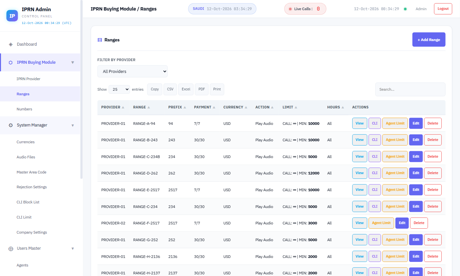The height and width of the screenshot is (276, 460).
Task: Delete the RANGE-F-2517 range
Action: (419, 223)
